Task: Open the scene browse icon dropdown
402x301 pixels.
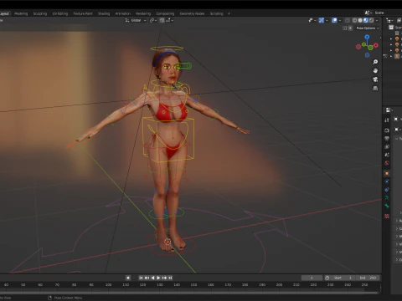Action: click(x=368, y=13)
